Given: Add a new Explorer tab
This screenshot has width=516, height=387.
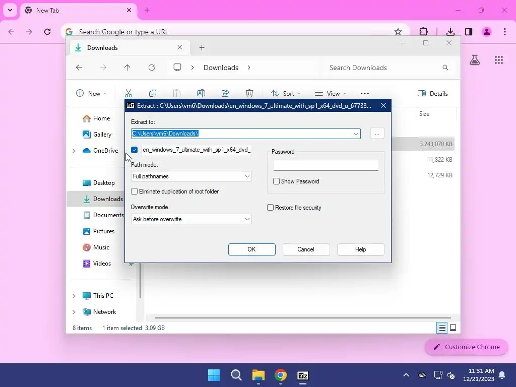Looking at the screenshot, I should pyautogui.click(x=202, y=48).
